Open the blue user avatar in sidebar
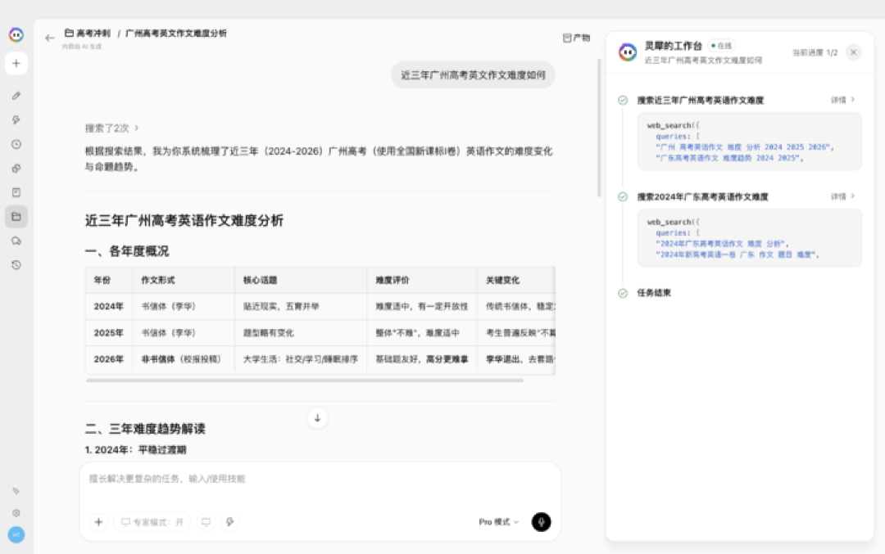The height and width of the screenshot is (554, 885). [x=16, y=534]
